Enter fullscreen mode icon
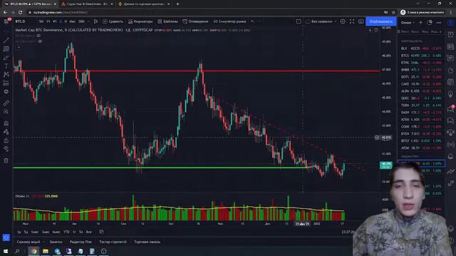This screenshot has width=456, height=256. pyautogui.click(x=352, y=21)
